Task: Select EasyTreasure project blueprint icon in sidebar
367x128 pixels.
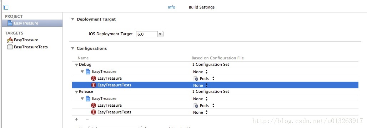Action: point(10,23)
